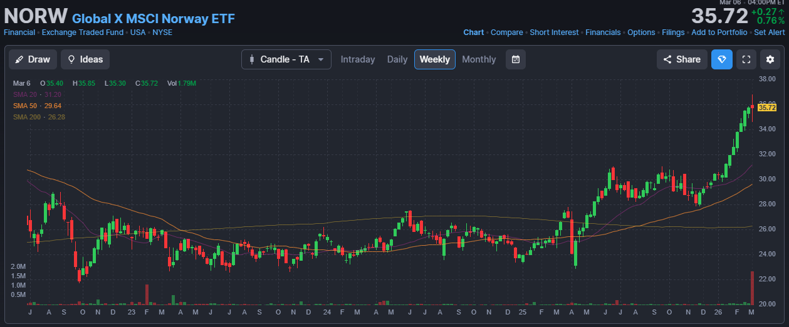Image resolution: width=789 pixels, height=327 pixels.
Task: Open the Ideas lightbulb button
Action: [85, 59]
